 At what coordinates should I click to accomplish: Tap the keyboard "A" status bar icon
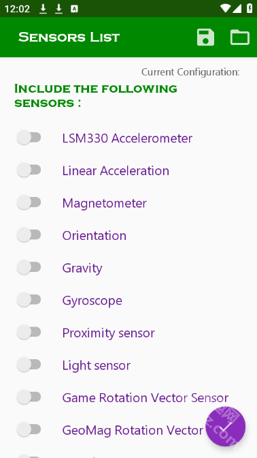[x=74, y=9]
